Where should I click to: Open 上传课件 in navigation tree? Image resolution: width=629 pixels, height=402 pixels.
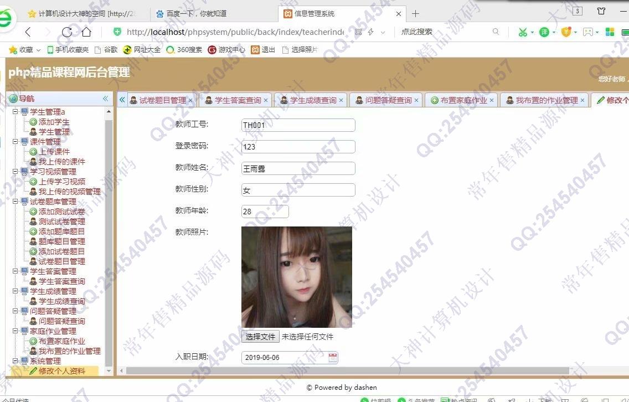tap(54, 152)
